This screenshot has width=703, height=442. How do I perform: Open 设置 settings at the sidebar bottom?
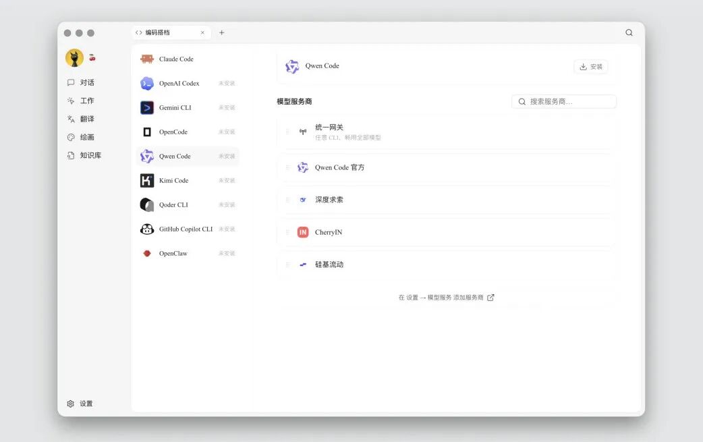80,404
